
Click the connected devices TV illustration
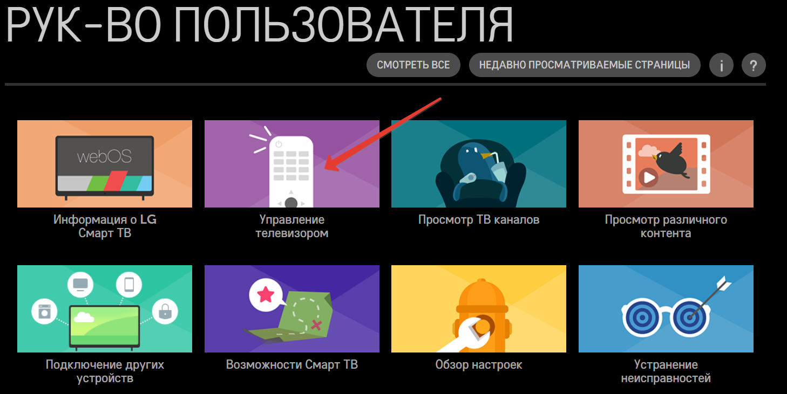pyautogui.click(x=105, y=309)
